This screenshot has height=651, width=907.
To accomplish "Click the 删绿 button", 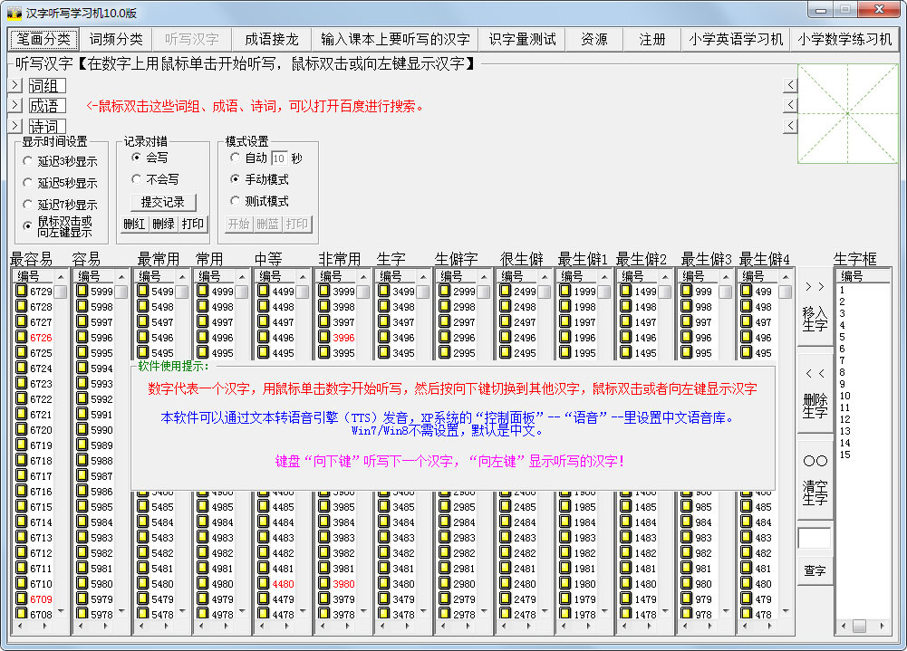I will [x=164, y=224].
